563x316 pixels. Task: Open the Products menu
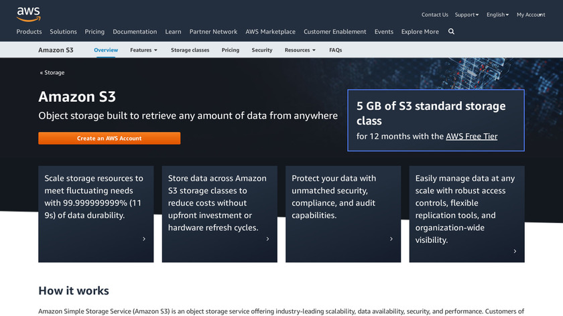[29, 31]
